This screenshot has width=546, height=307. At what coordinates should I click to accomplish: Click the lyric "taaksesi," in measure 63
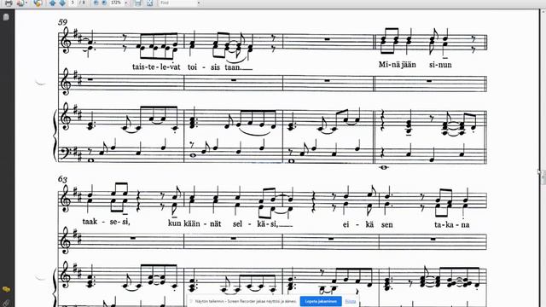106,222
